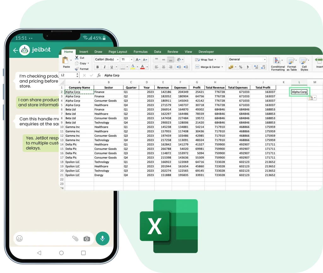
Task: Switch to the Insert ribbon tab
Action: point(84,52)
